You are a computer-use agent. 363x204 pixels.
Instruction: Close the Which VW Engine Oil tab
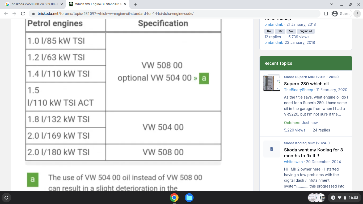pyautogui.click(x=125, y=4)
